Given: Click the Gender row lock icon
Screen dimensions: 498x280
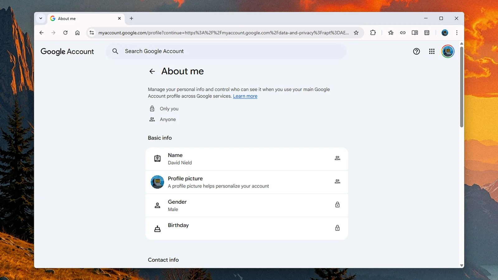Looking at the screenshot, I should [337, 205].
